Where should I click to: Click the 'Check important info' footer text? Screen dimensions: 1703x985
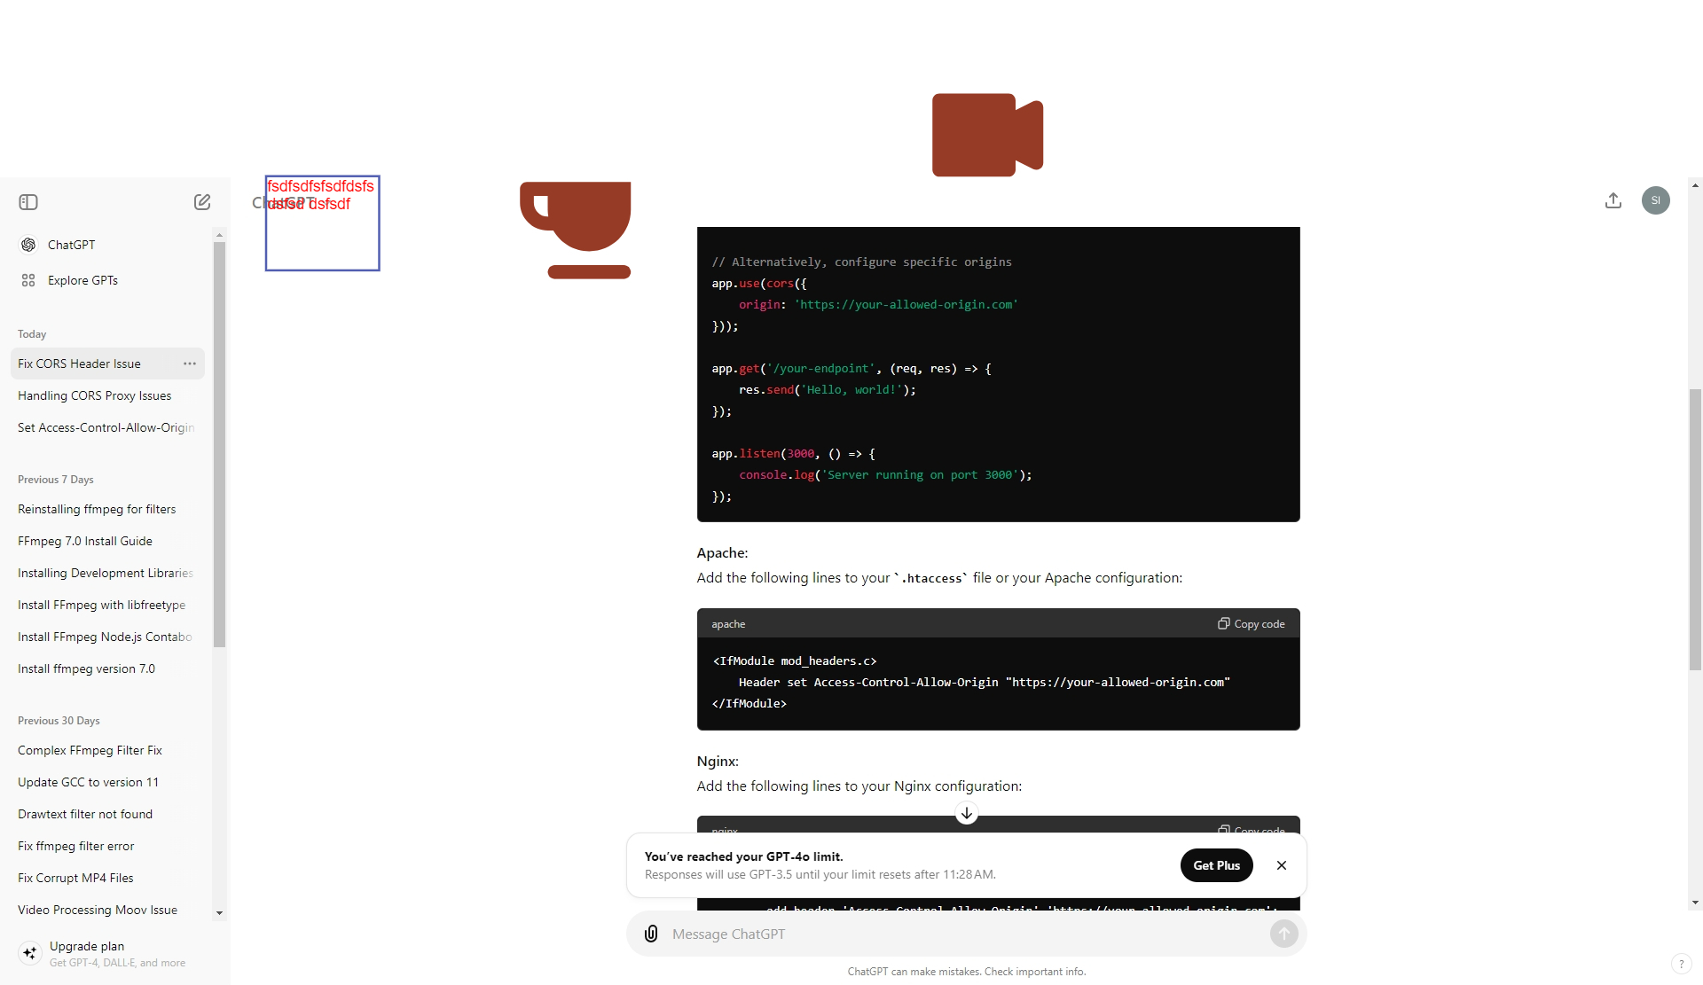click(1035, 972)
